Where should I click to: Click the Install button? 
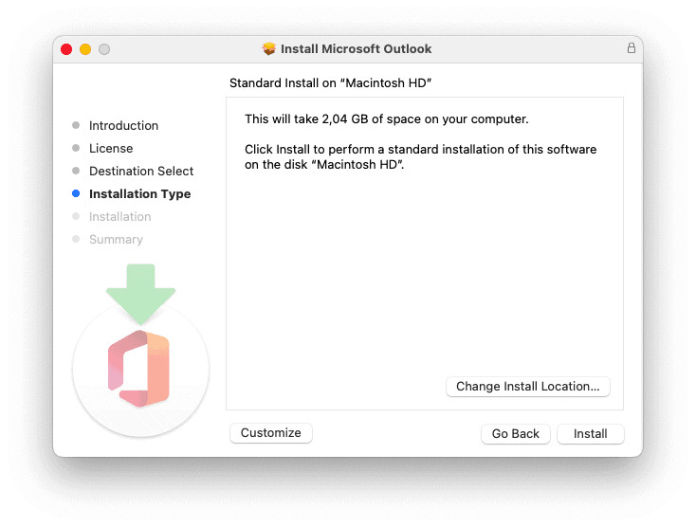coord(590,433)
